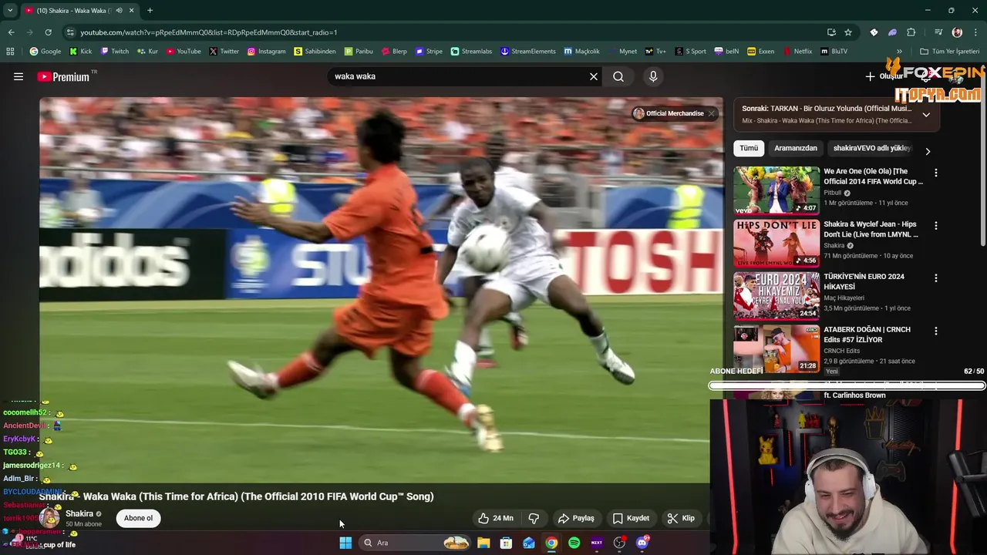Open the Netflix bookmark
The image size is (987, 555).
click(x=797, y=52)
